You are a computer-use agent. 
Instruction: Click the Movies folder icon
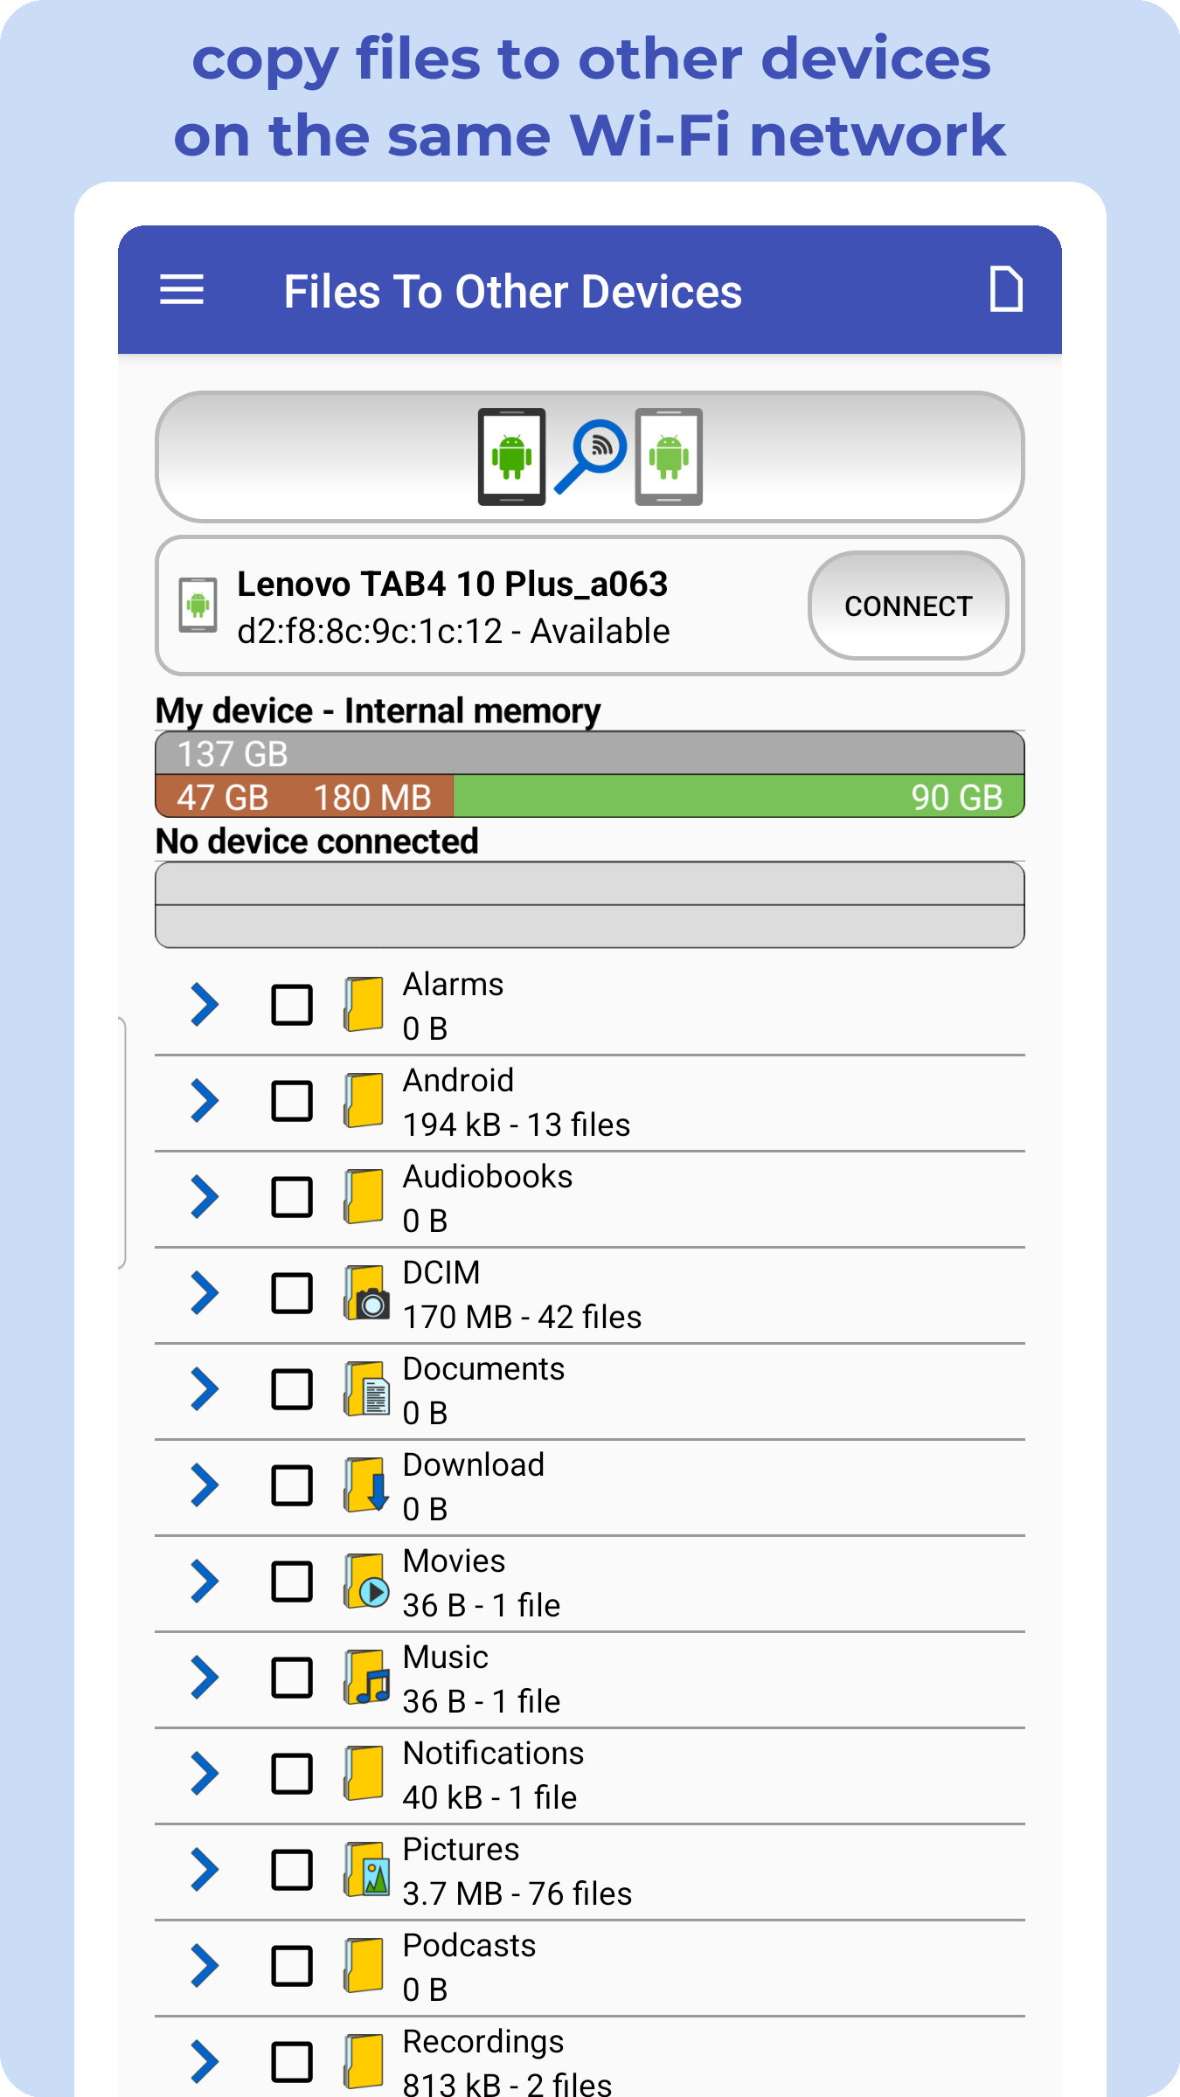[x=365, y=1581]
